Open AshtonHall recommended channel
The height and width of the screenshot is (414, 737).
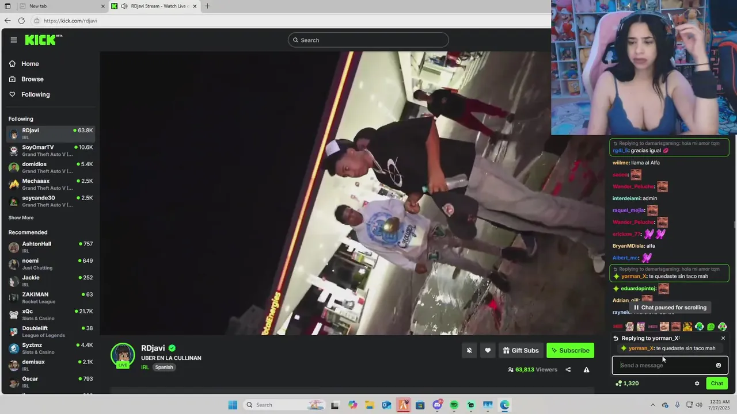click(x=51, y=247)
